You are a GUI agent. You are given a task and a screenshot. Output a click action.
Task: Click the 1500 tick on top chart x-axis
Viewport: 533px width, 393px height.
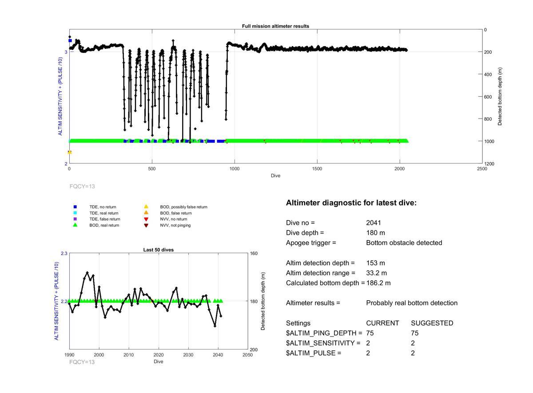[x=317, y=169]
